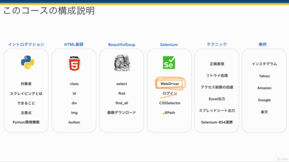Click 対象者 in the introduction card
The width and height of the screenshot is (289, 162).
point(26,84)
